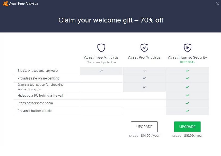The height and width of the screenshot is (156, 221).
Task: Select the Avast Pro Antivirus column title
Action: tap(144, 57)
